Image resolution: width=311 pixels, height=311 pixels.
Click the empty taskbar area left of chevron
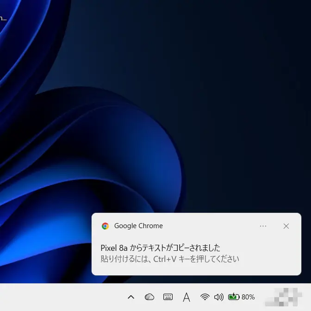click(60, 297)
